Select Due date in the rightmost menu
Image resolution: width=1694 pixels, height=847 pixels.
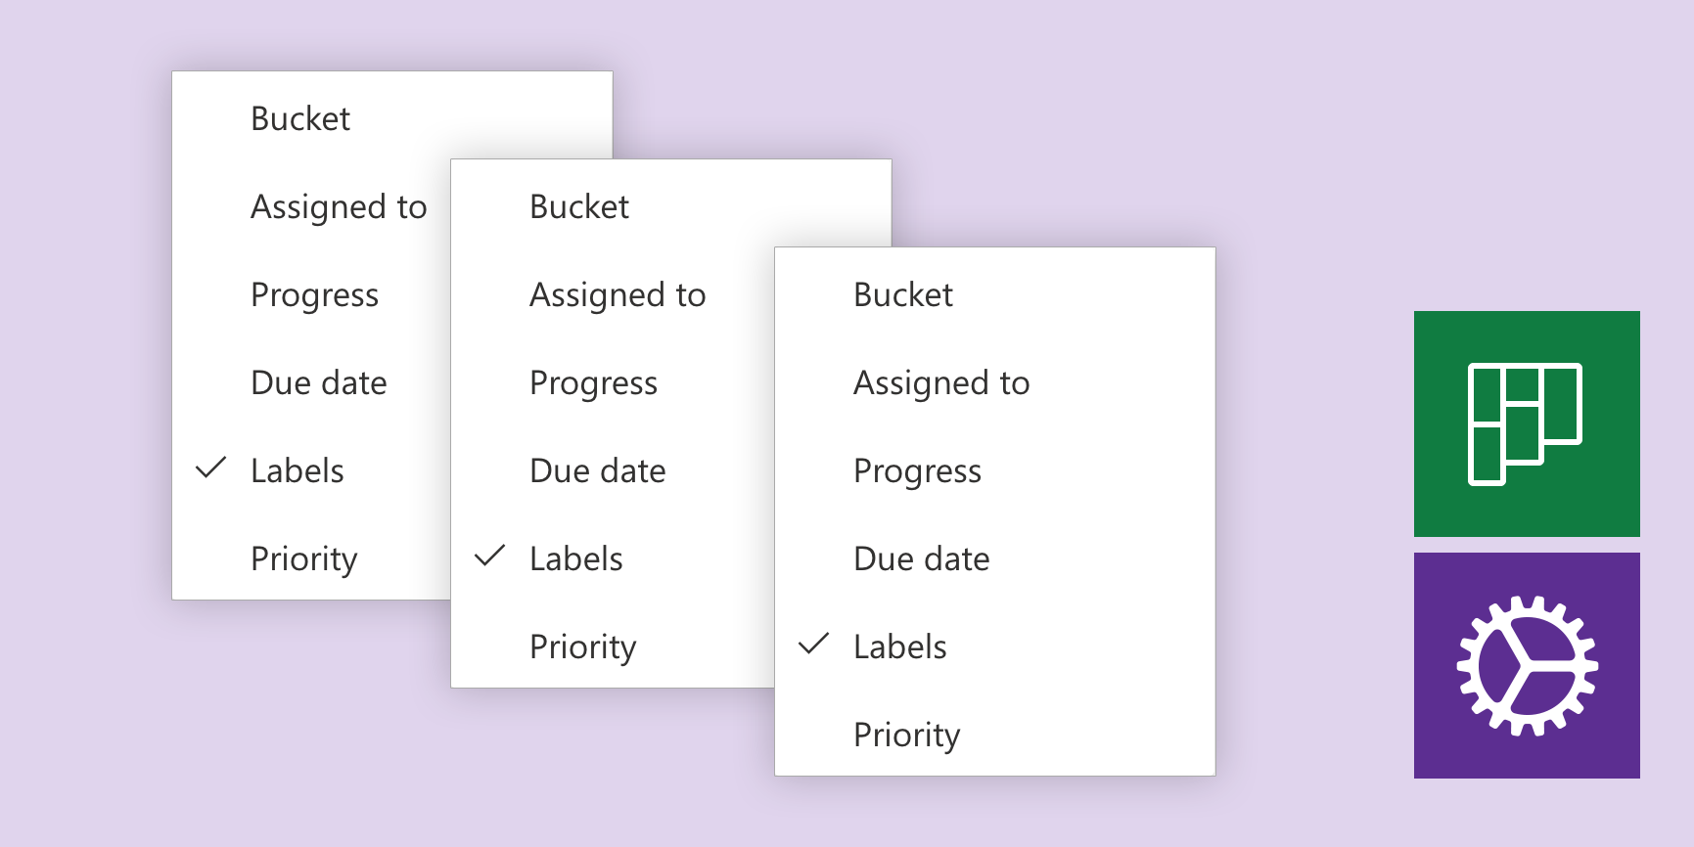921,559
